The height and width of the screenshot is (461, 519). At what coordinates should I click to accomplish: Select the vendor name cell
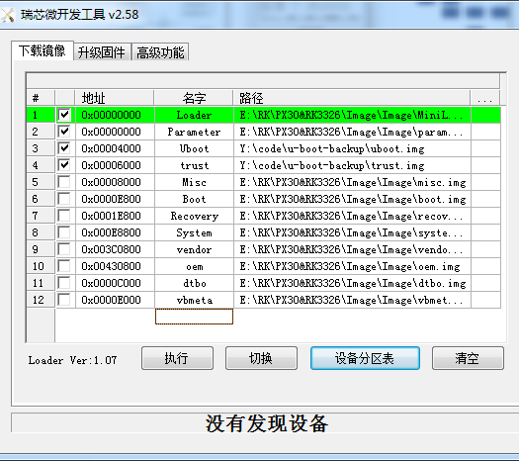[x=194, y=249]
